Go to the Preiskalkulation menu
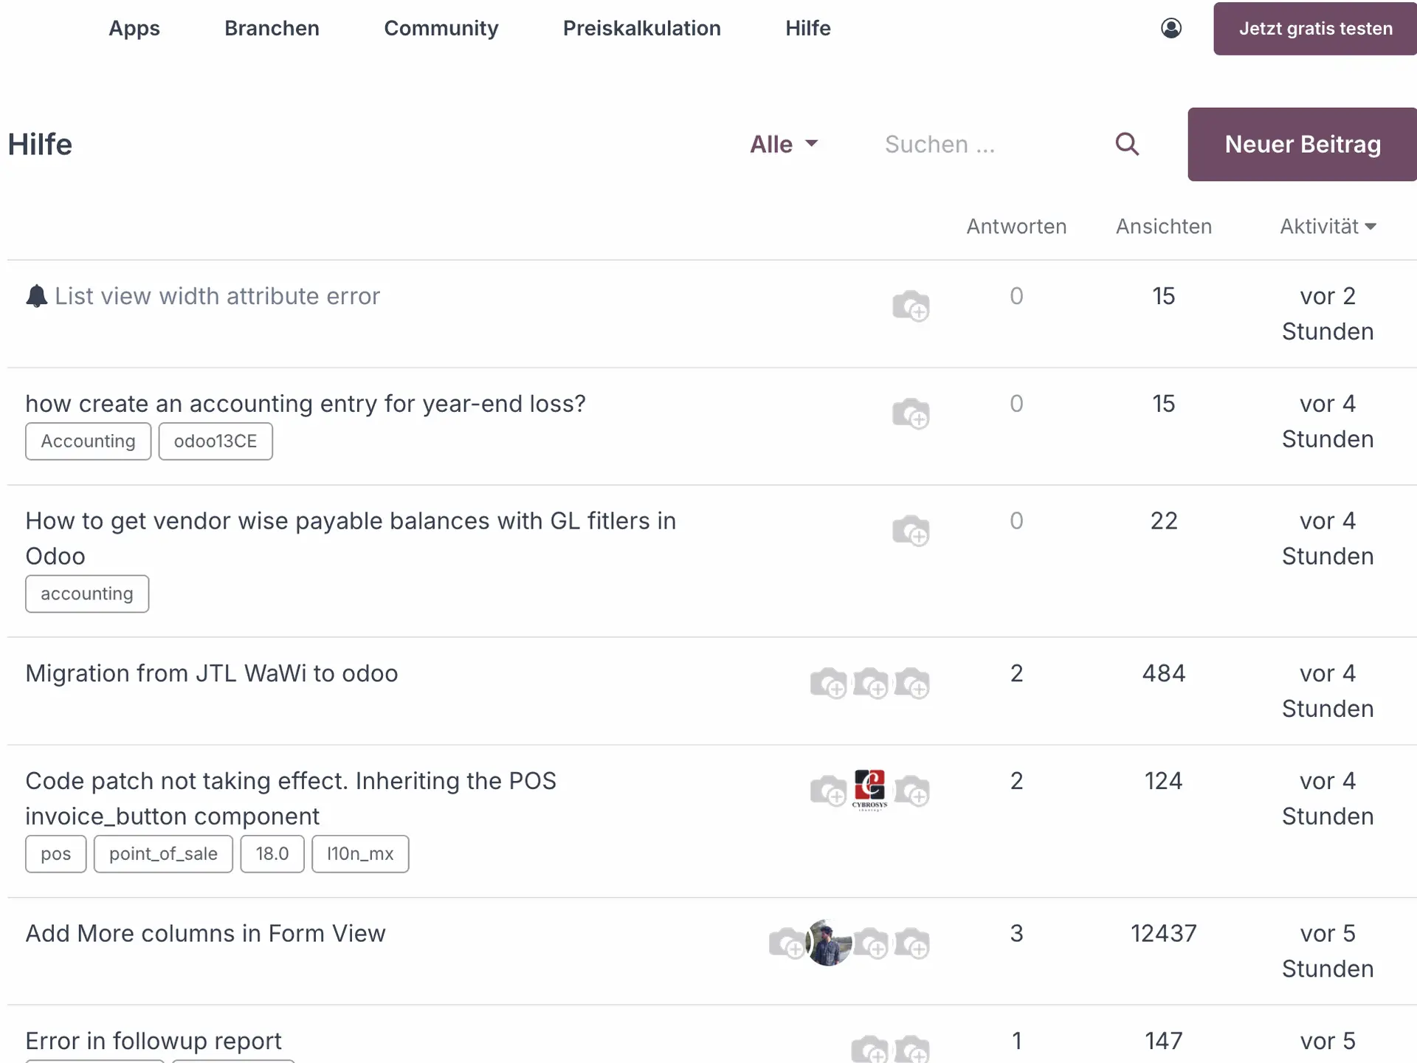 [x=641, y=28]
